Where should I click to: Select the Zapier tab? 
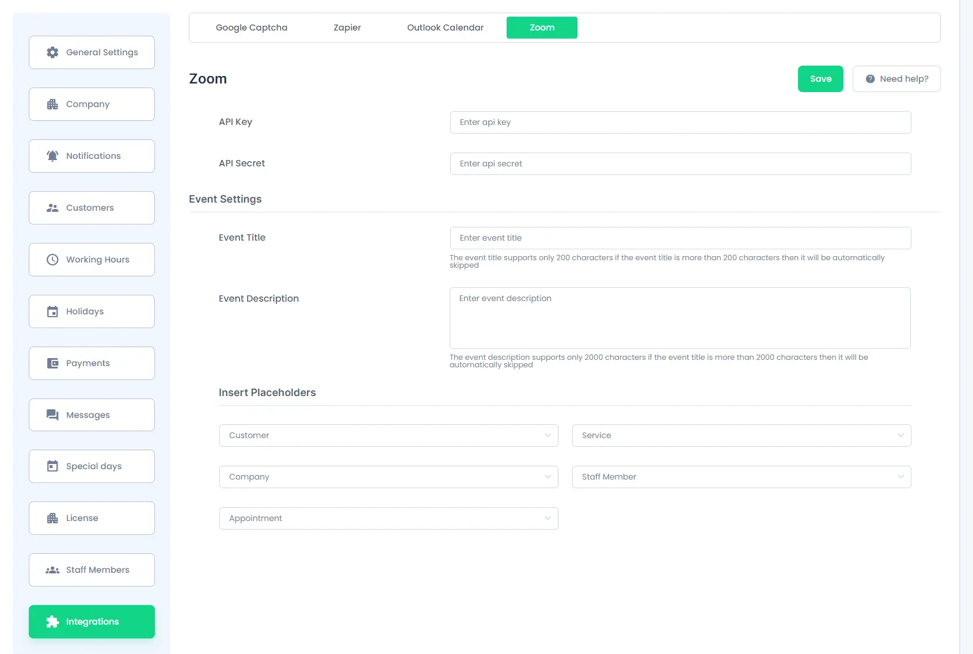[347, 28]
